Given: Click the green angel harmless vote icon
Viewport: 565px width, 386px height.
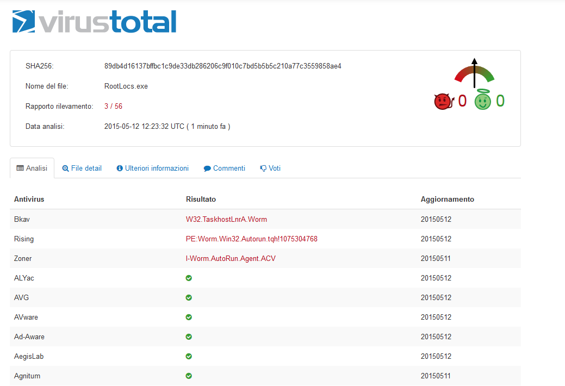Looking at the screenshot, I should point(482,101).
